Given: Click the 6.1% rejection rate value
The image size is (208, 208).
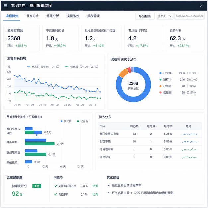Looking at the screenshot, I should (x=84, y=194).
